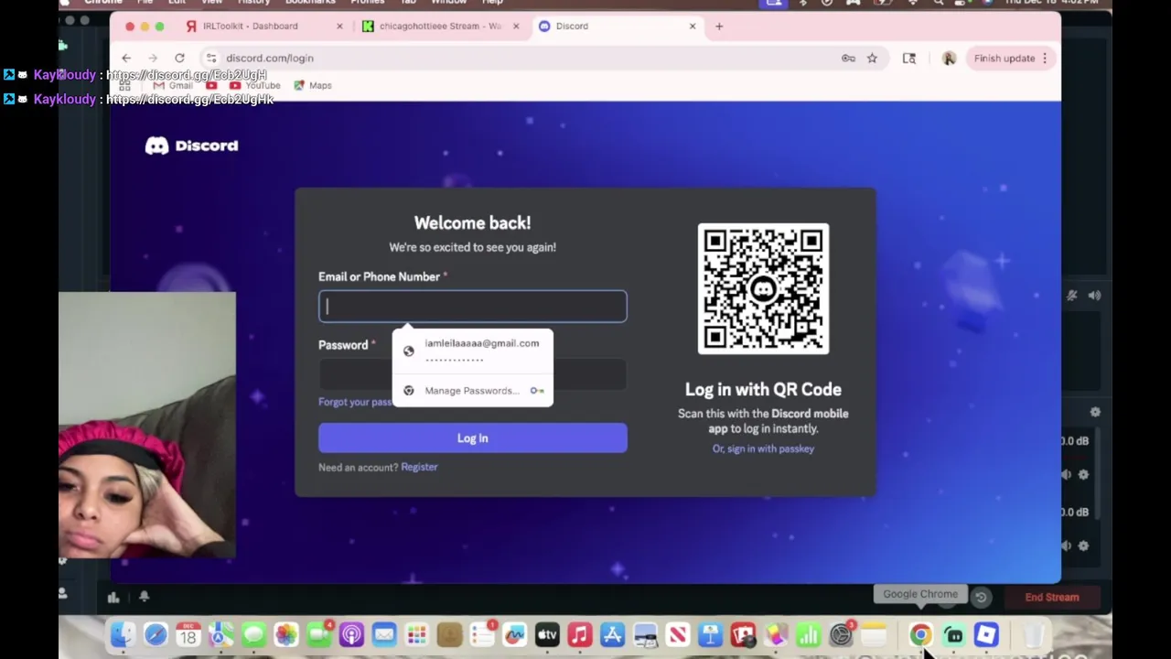Open Trash from the dock

1033,634
